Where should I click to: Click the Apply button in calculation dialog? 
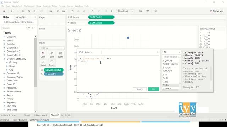pyautogui.click(x=139, y=89)
